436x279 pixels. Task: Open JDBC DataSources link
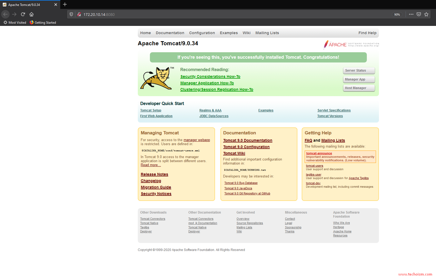pos(214,116)
